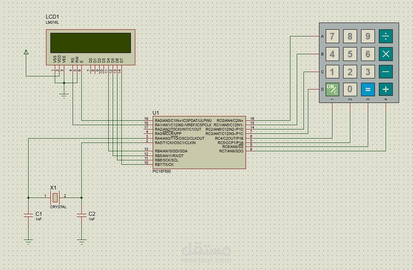
Task: Click the ground symbol below the LCD
Action: pyautogui.click(x=64, y=96)
